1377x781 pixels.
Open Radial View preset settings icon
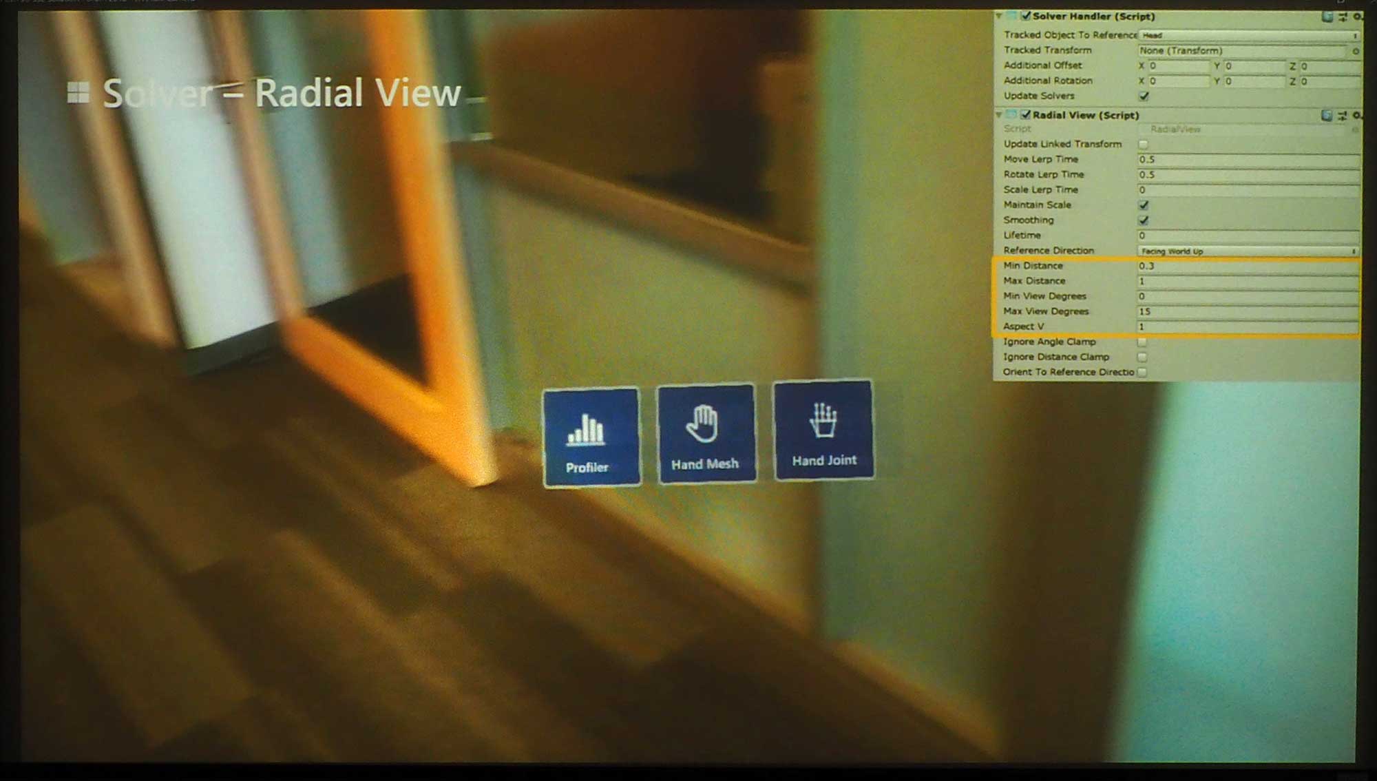click(1342, 115)
